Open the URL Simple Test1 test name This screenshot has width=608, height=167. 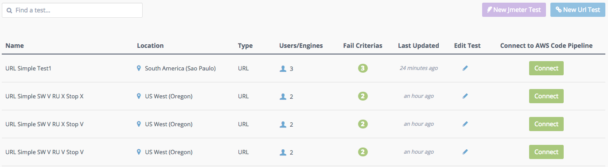(x=28, y=69)
